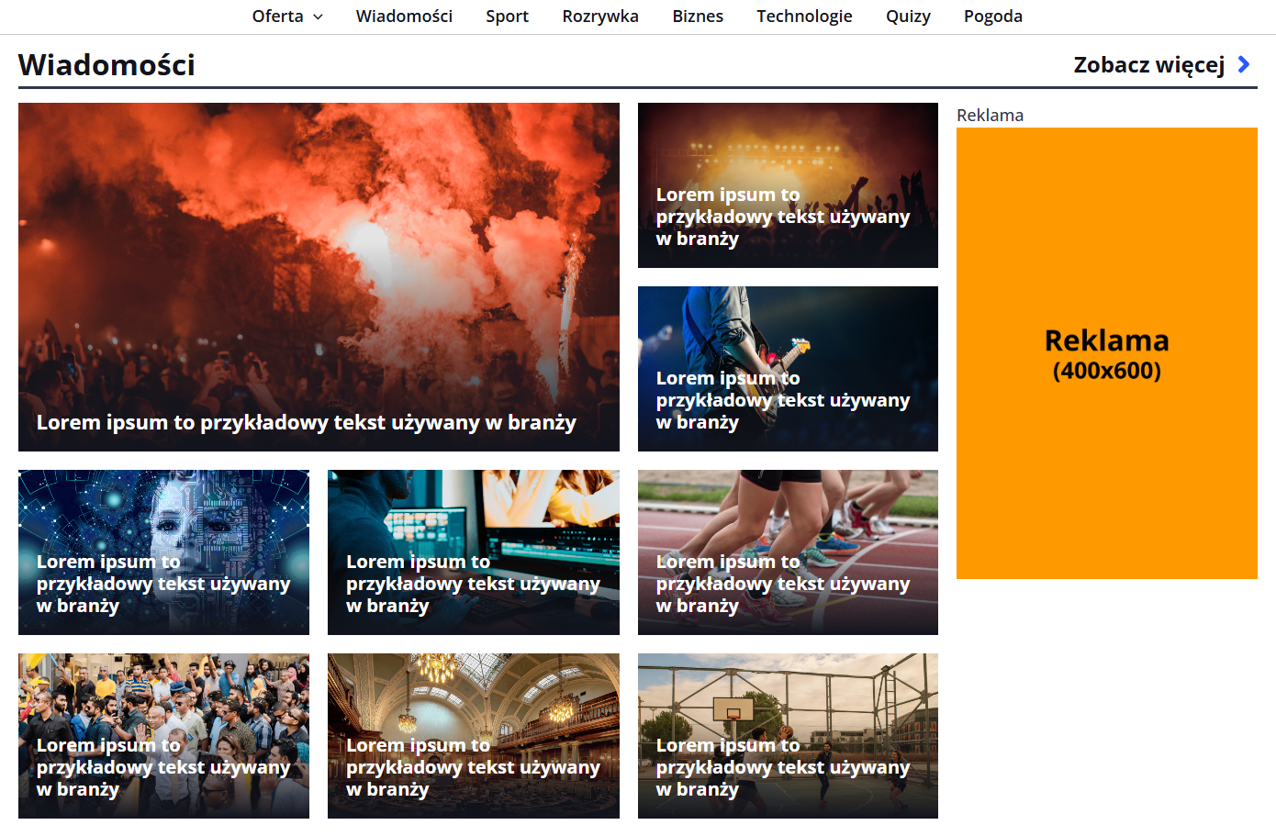The image size is (1276, 836).
Task: Open the Wiadomości navigation item
Action: click(x=404, y=17)
